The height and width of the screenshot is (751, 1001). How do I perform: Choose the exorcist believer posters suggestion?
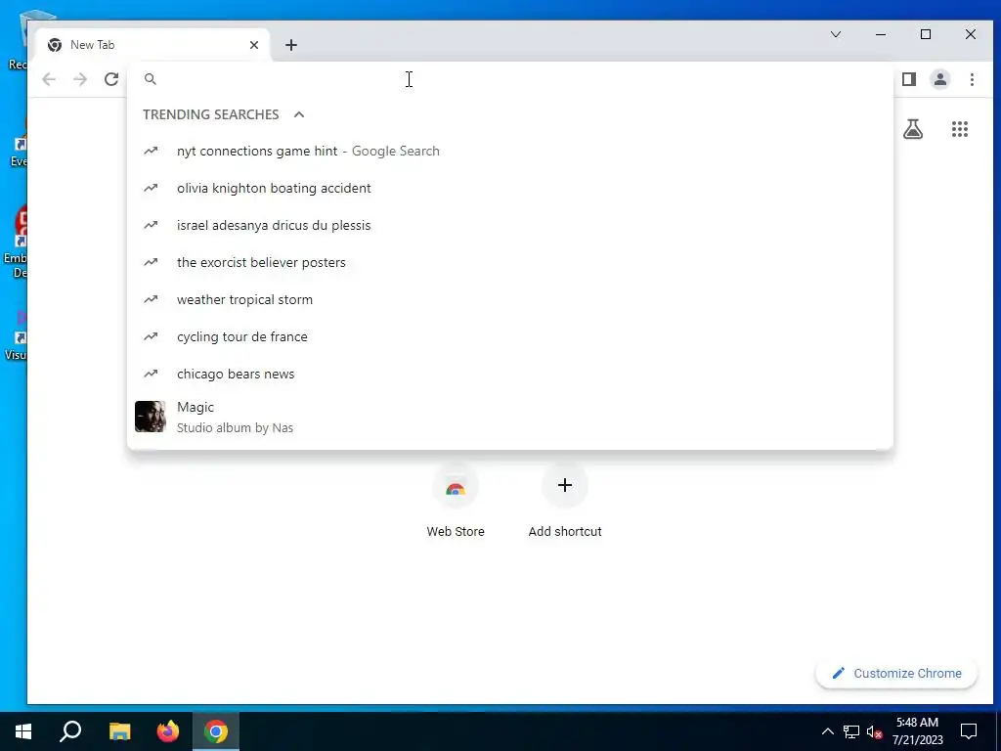(x=510, y=262)
